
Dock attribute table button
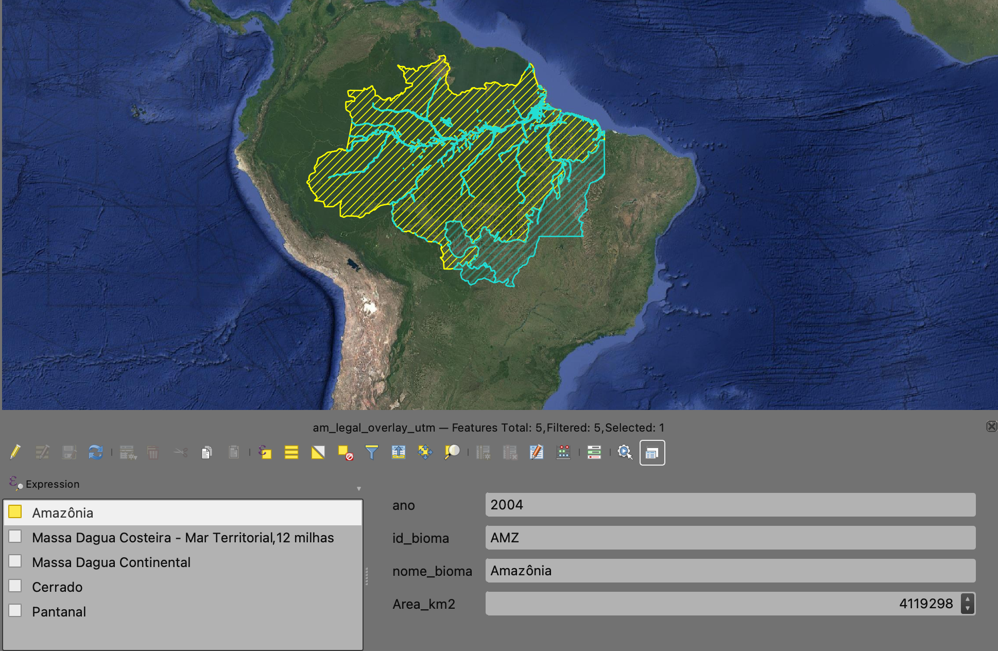[x=652, y=453]
